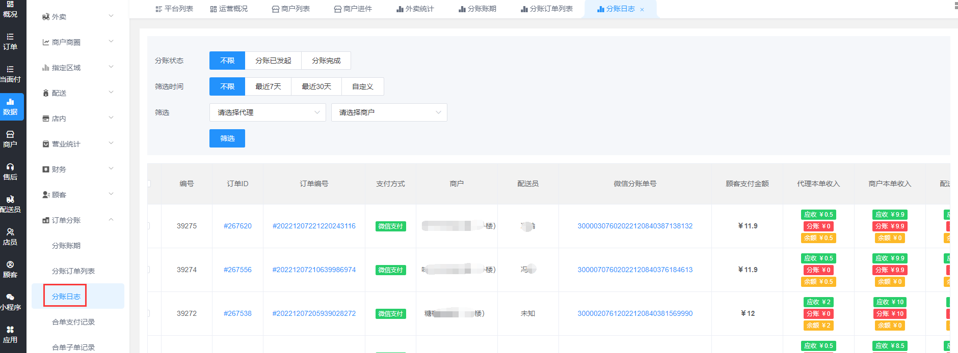Tick the checkbox of row 39274
This screenshot has height=353, width=958.
(x=149, y=270)
